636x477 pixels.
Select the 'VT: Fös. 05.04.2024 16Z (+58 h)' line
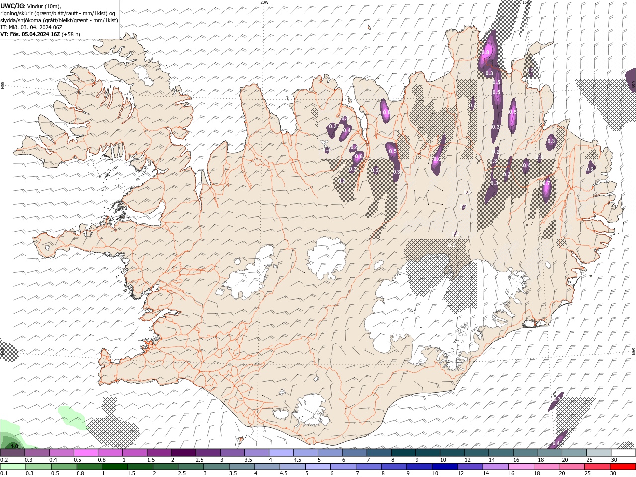[x=40, y=34]
